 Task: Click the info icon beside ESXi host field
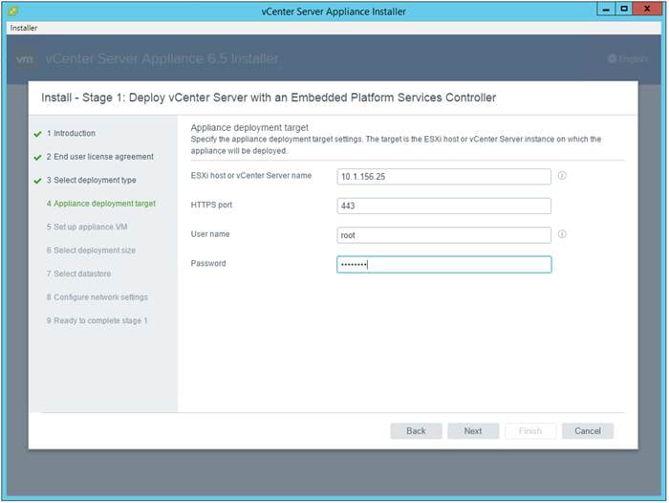tap(562, 176)
